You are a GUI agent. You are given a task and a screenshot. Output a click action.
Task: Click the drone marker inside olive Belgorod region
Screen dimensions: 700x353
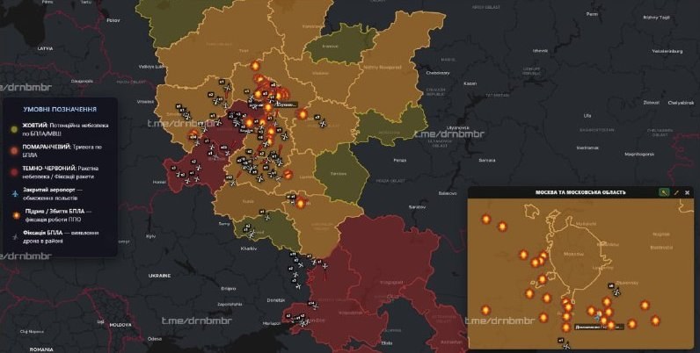251,233
